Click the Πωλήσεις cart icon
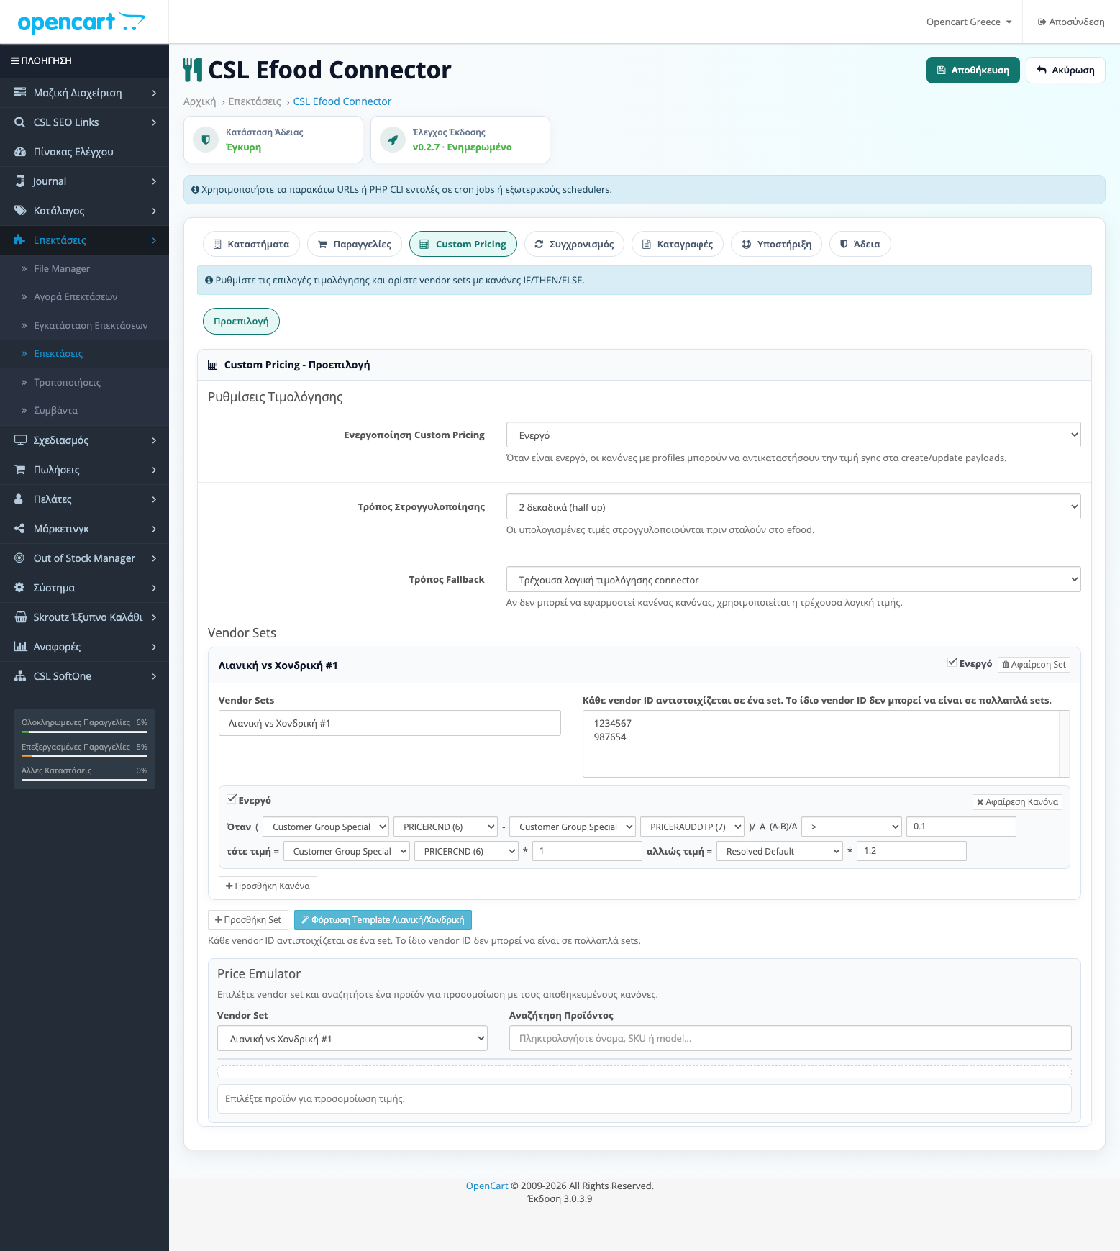Image resolution: width=1120 pixels, height=1251 pixels. (20, 470)
